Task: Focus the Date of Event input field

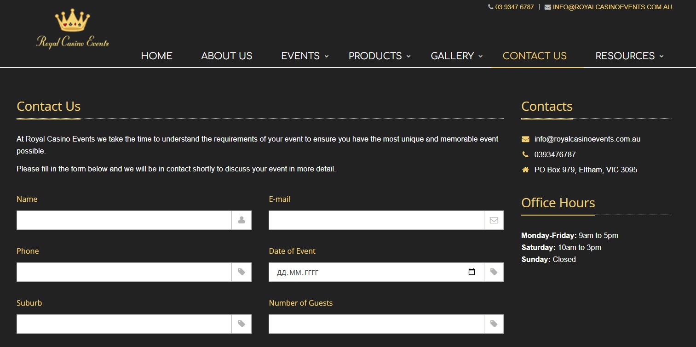Action: 376,272
